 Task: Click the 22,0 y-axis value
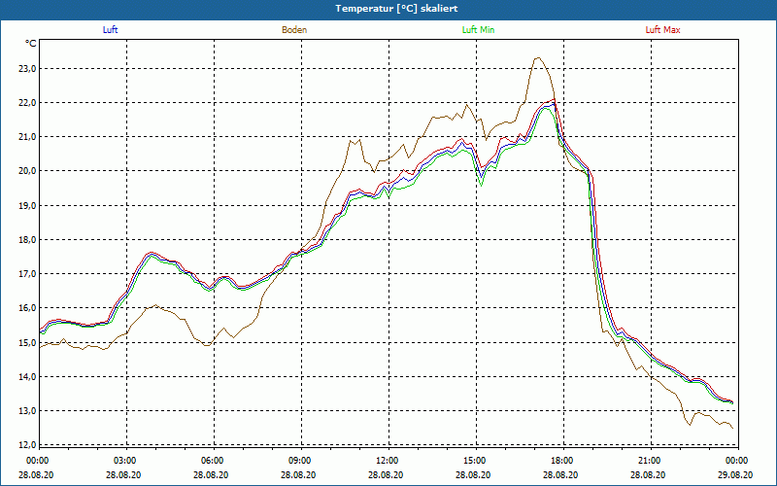pyautogui.click(x=27, y=103)
